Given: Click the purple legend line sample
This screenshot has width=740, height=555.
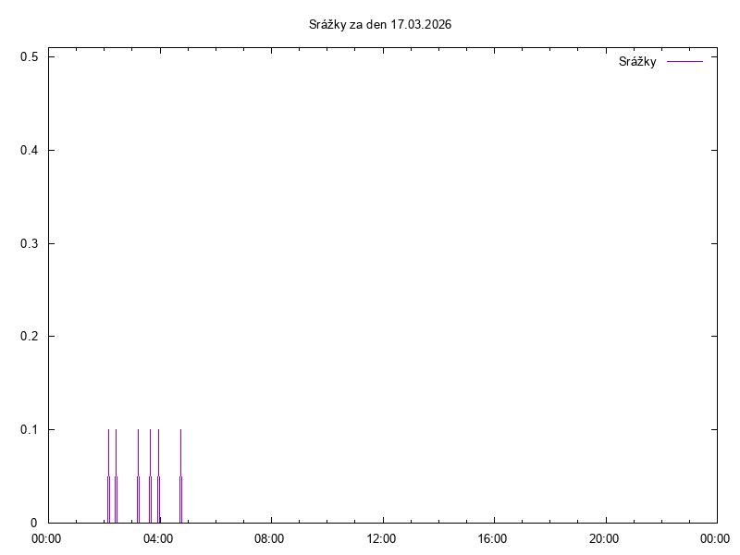Looking at the screenshot, I should pos(684,62).
